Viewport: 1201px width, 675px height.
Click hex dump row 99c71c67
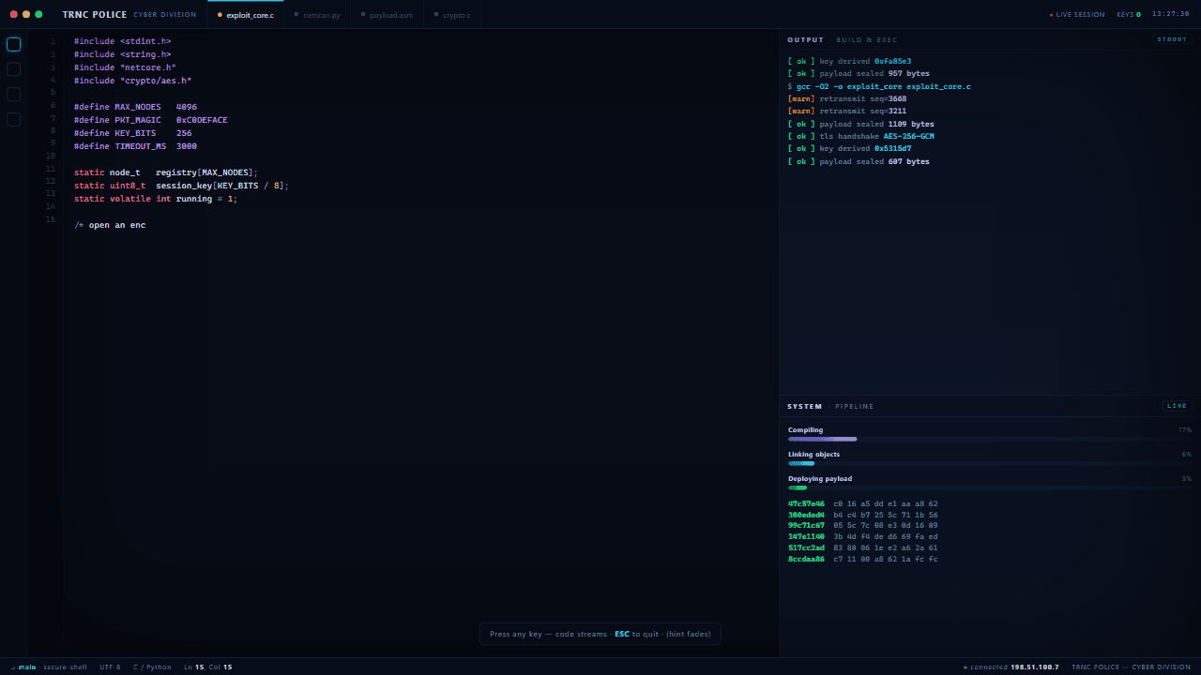[x=863, y=525]
